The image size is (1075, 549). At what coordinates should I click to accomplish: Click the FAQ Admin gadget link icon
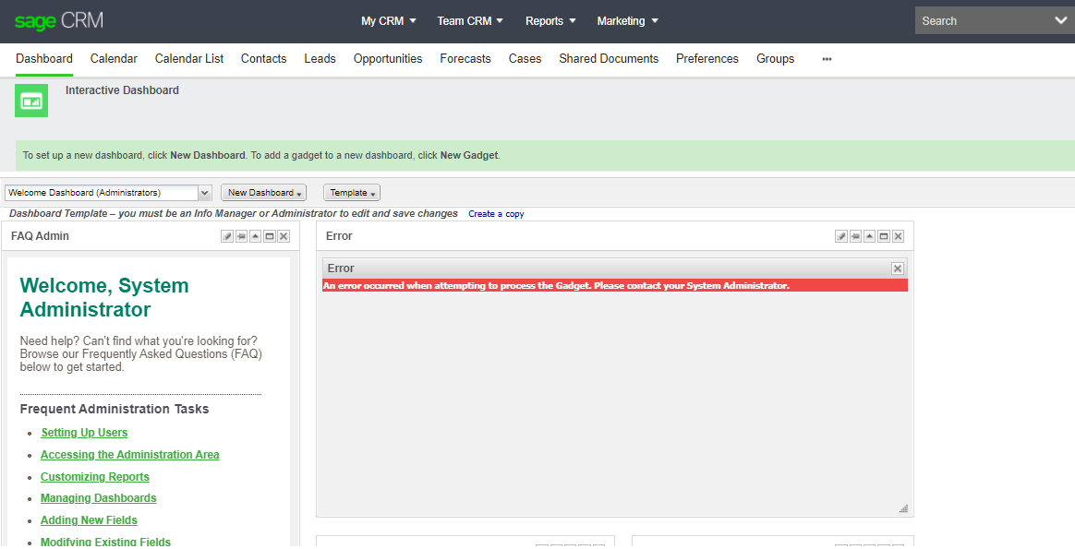point(241,236)
